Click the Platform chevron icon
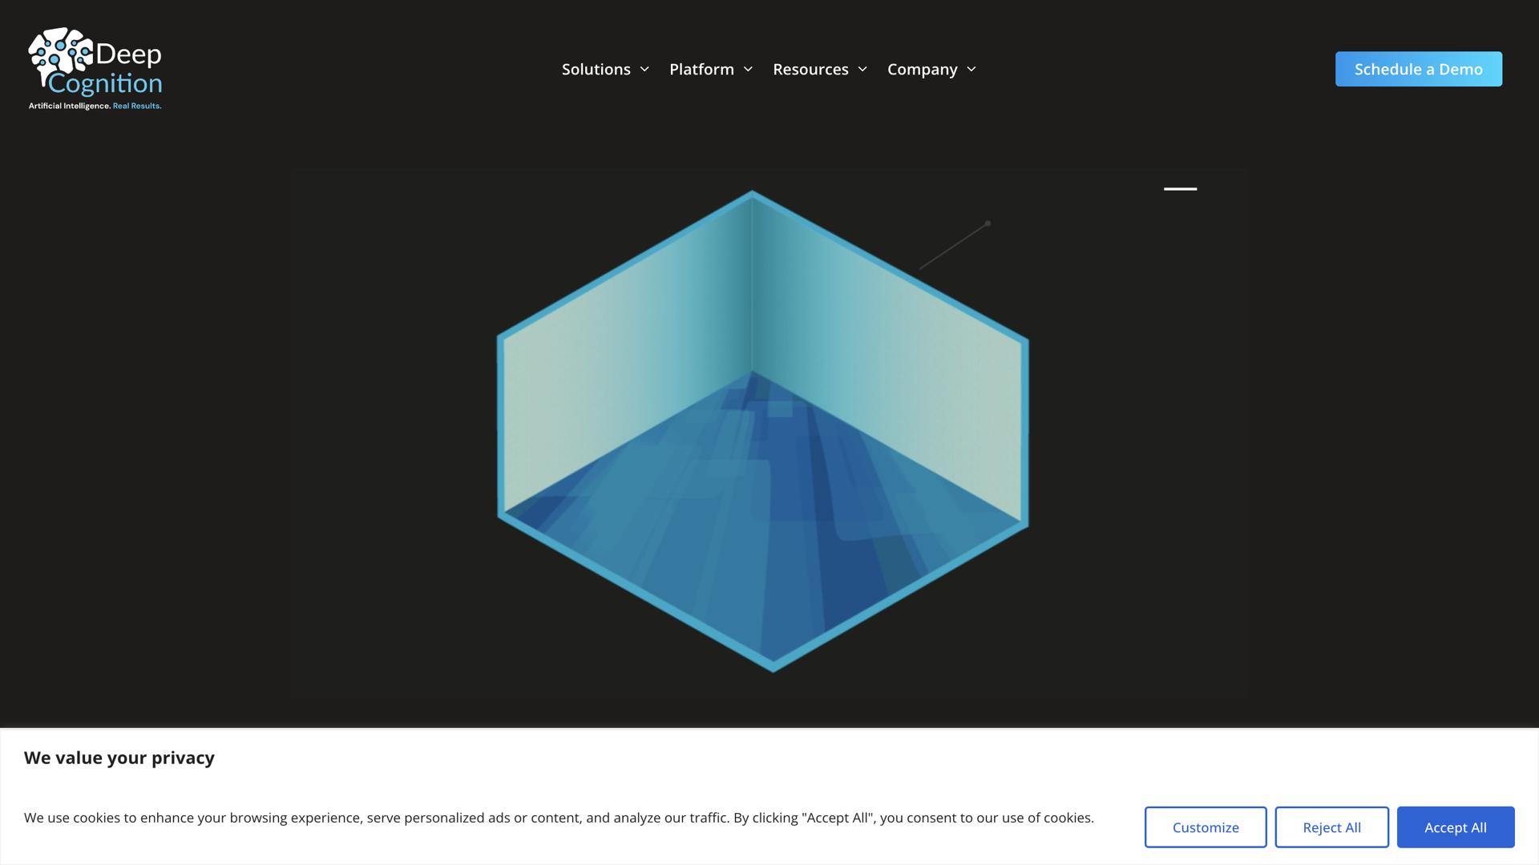The height and width of the screenshot is (865, 1539). 749,69
